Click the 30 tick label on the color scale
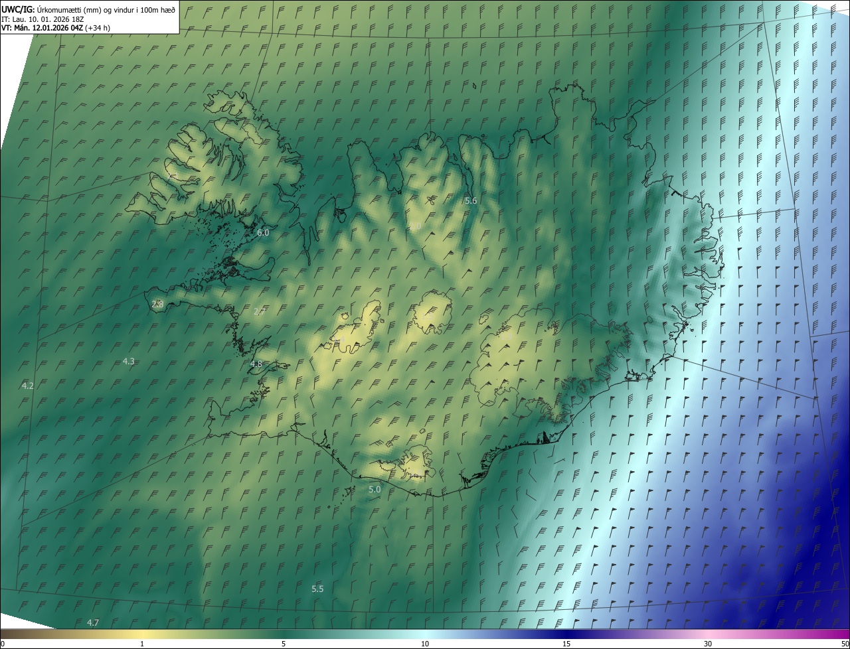Image resolution: width=850 pixels, height=649 pixels. tap(708, 644)
